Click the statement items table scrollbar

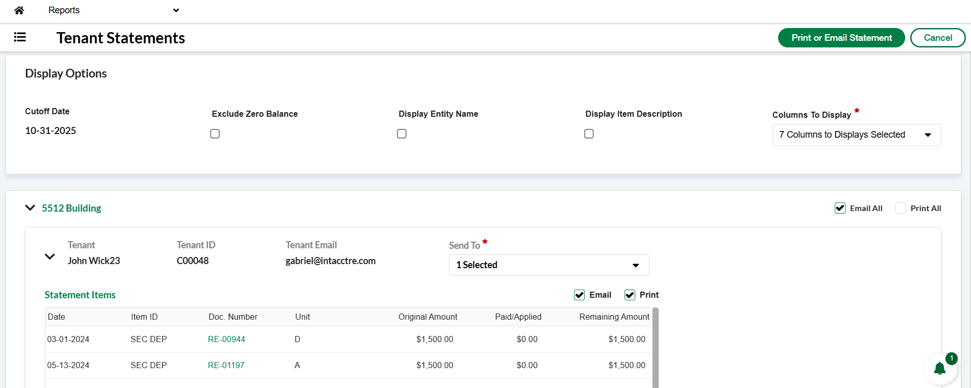tap(656, 348)
